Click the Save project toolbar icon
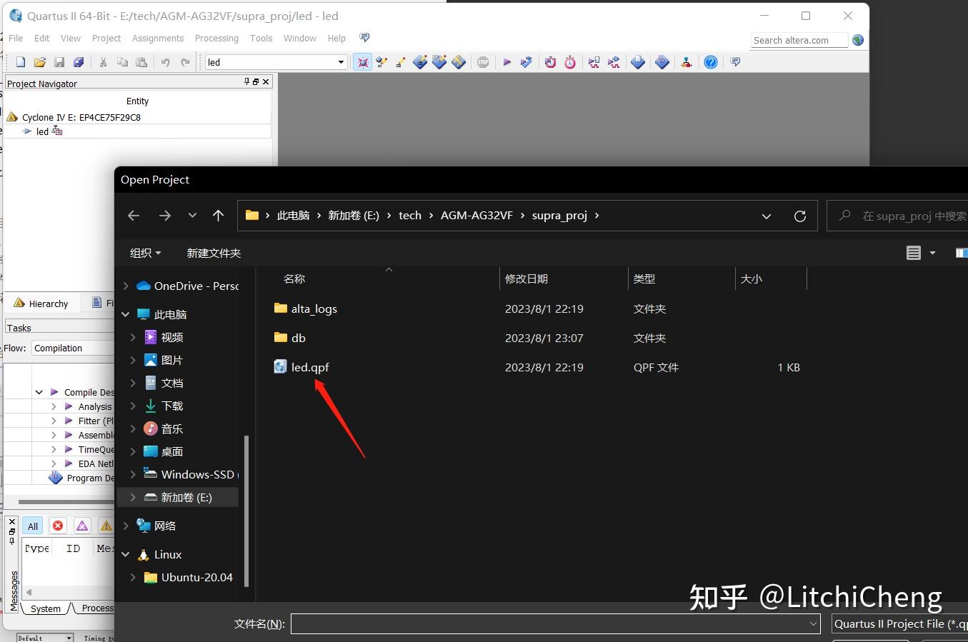 pyautogui.click(x=59, y=62)
